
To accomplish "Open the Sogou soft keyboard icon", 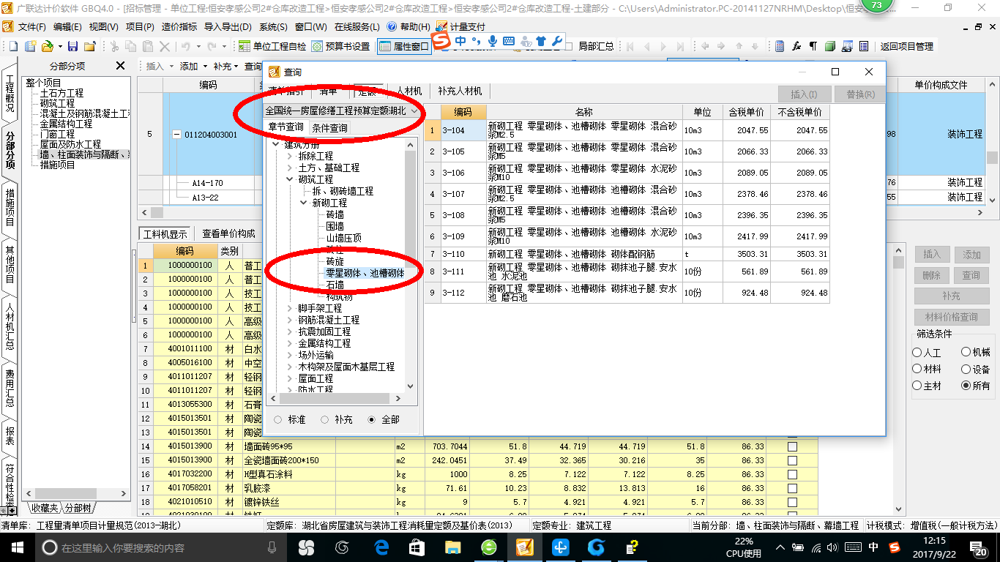I will click(x=509, y=41).
